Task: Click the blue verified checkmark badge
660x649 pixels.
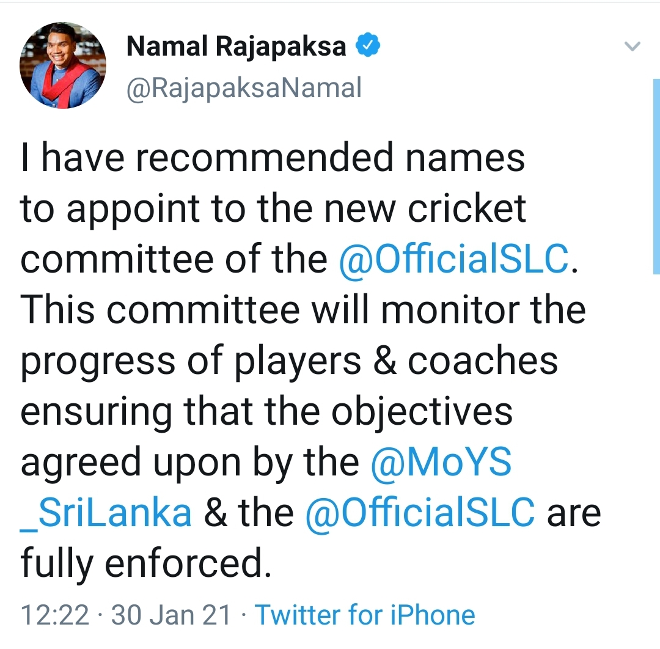Action: pos(369,45)
